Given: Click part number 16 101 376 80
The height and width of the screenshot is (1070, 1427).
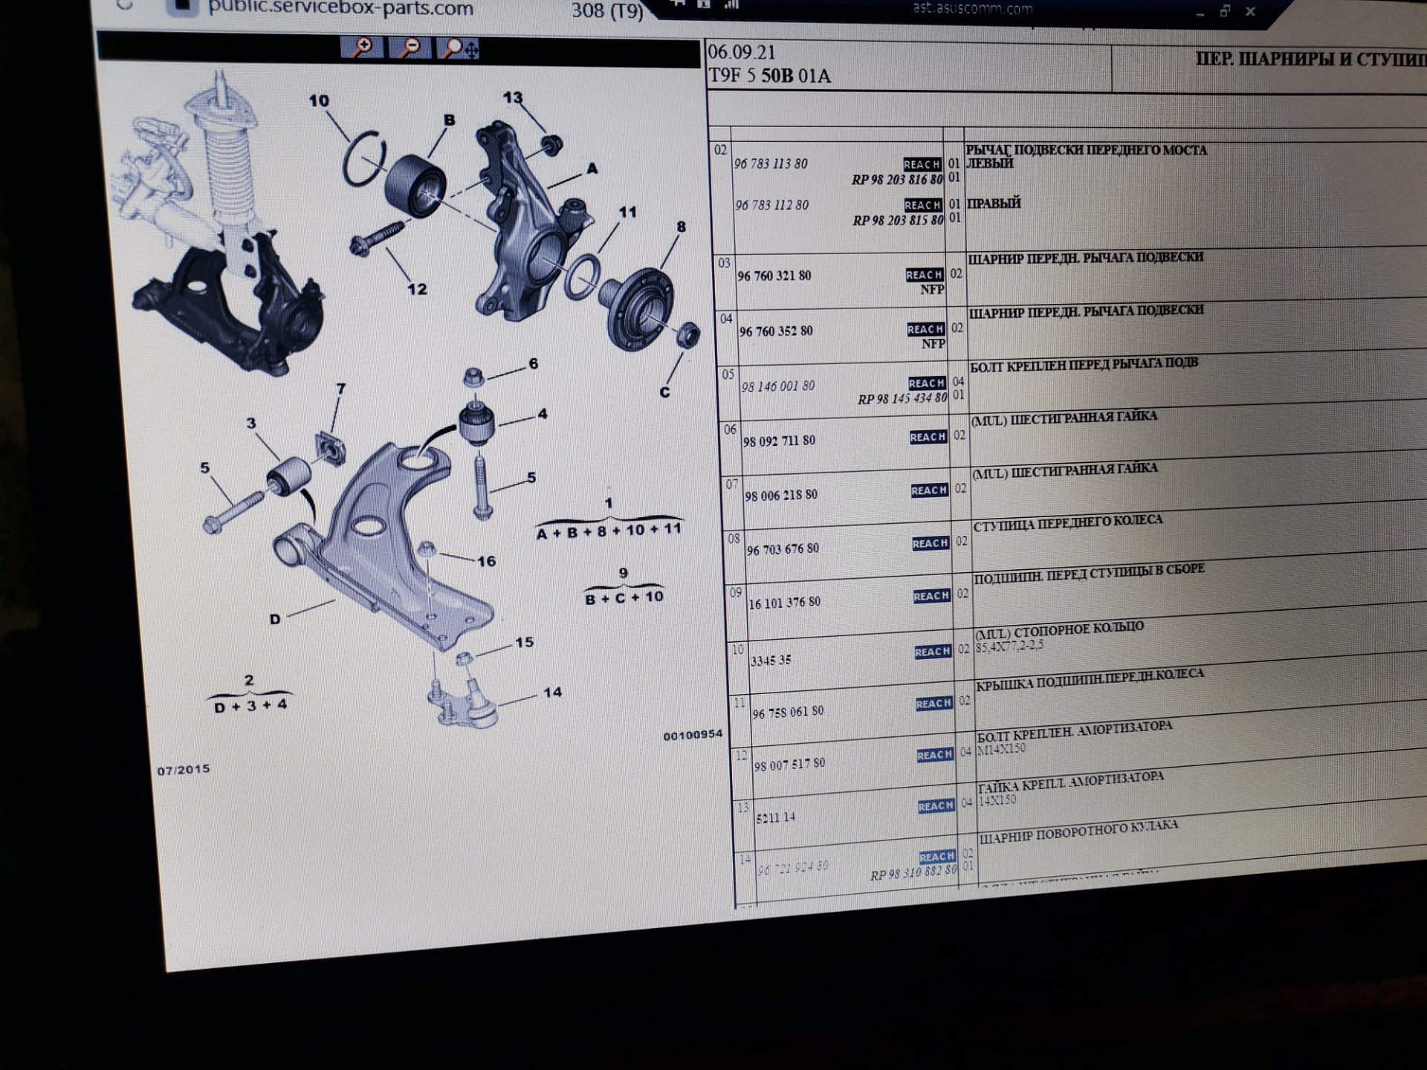Looking at the screenshot, I should [784, 603].
